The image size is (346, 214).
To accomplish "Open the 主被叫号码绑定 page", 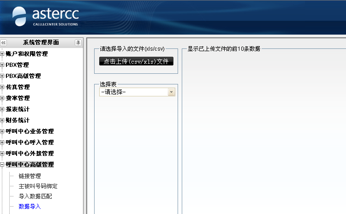I will (38, 186).
